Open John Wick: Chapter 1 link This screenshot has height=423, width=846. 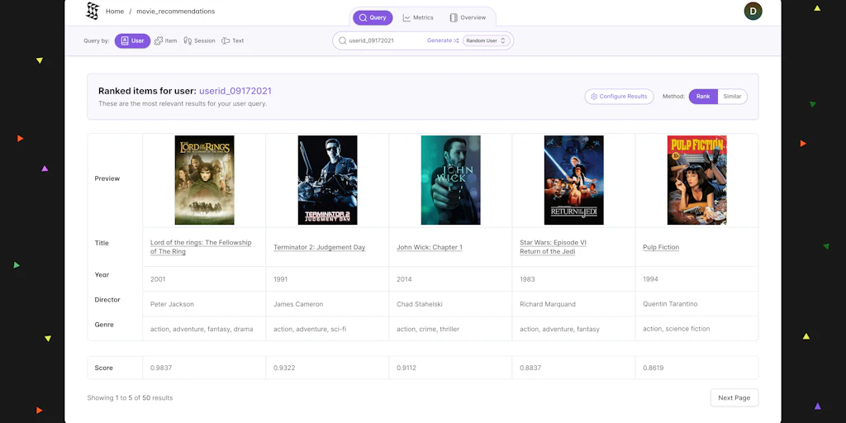click(430, 247)
